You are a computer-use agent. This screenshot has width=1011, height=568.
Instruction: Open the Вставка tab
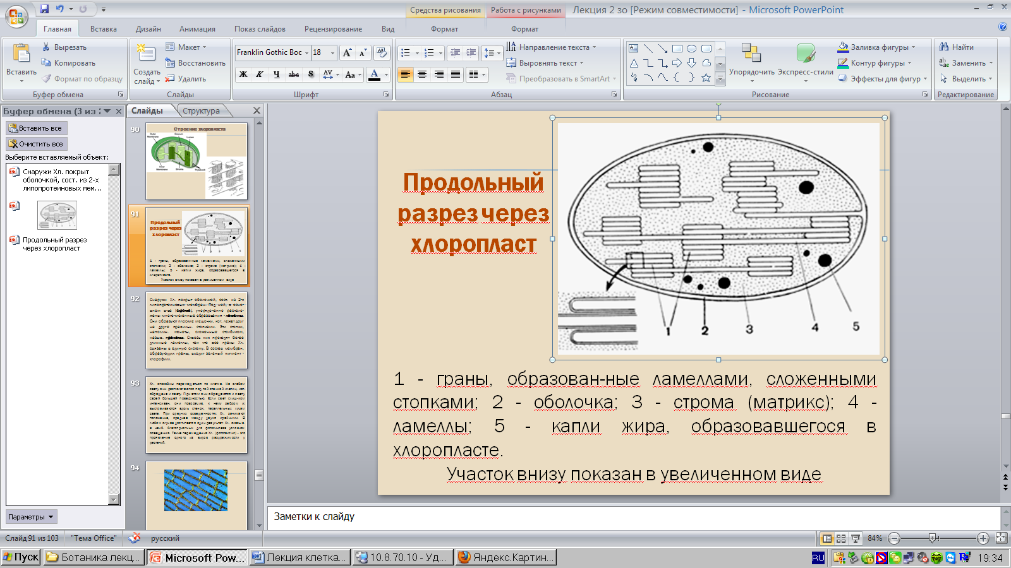point(104,29)
